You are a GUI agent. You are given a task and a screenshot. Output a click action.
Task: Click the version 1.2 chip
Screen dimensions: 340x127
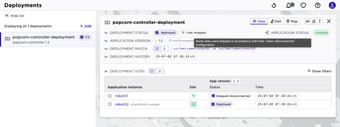click(159, 41)
